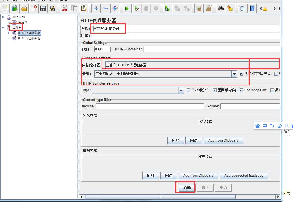Click Add from Clipboard under 包含模式
293x202 pixels.
tap(223, 141)
